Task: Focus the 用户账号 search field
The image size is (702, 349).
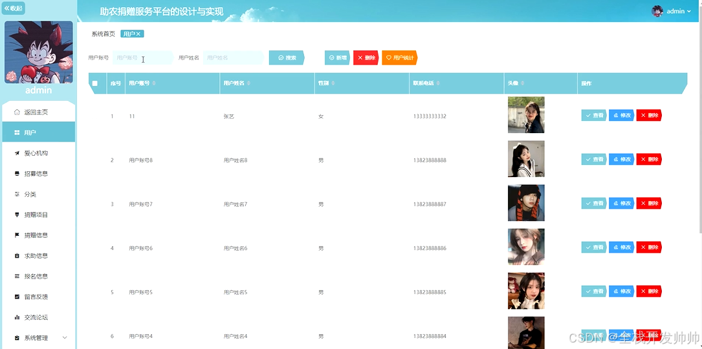Action: tap(143, 58)
